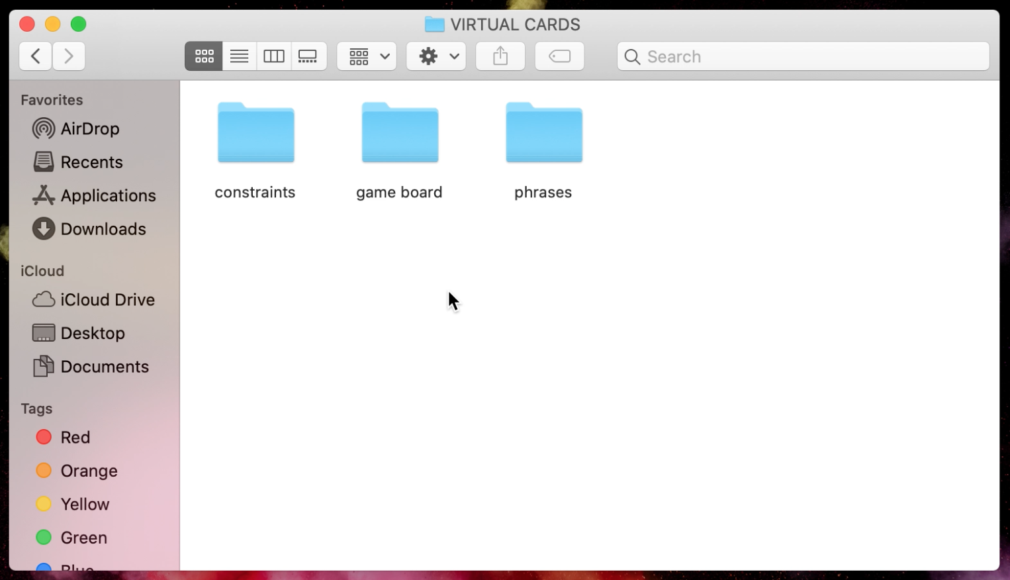Switch to gallery view
1010x580 pixels.
click(x=308, y=56)
